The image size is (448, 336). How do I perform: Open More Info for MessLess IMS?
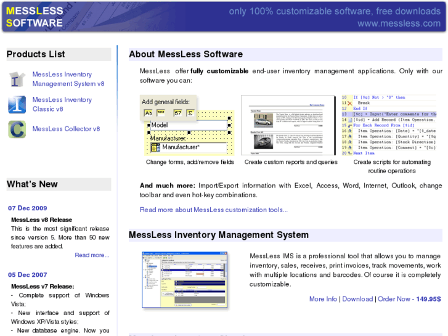tap(323, 299)
